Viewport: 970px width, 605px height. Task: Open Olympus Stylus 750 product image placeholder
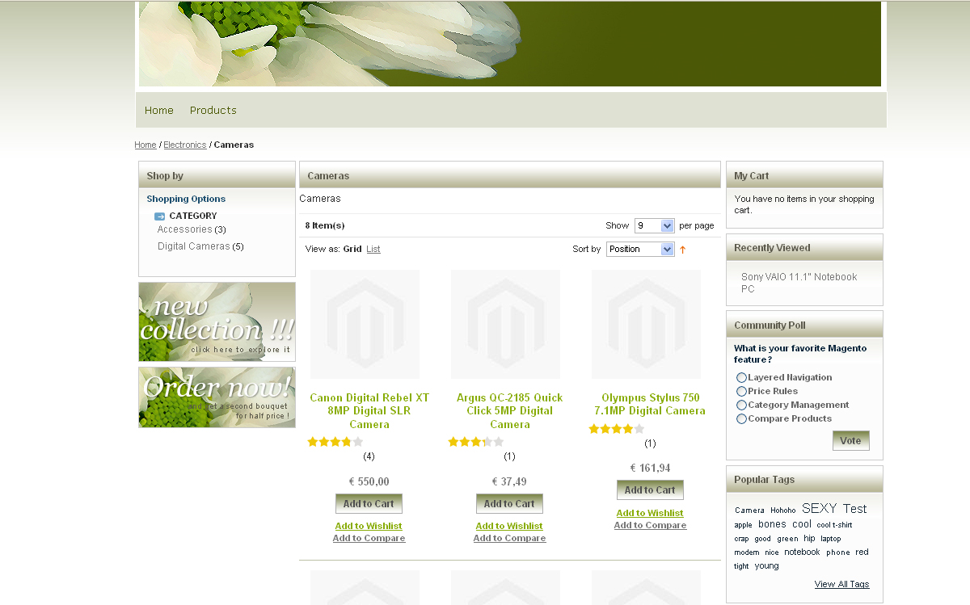646,325
